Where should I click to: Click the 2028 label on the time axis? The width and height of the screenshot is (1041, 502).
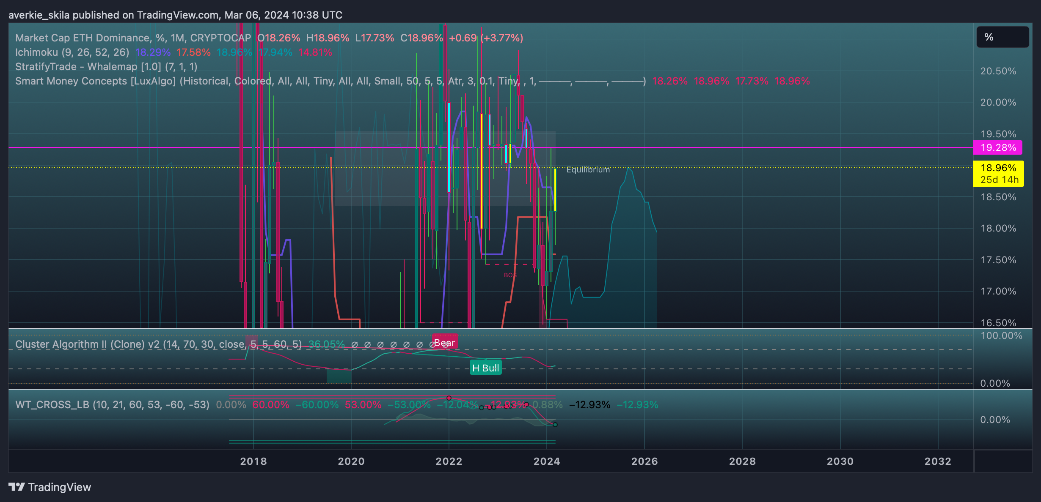tap(742, 461)
